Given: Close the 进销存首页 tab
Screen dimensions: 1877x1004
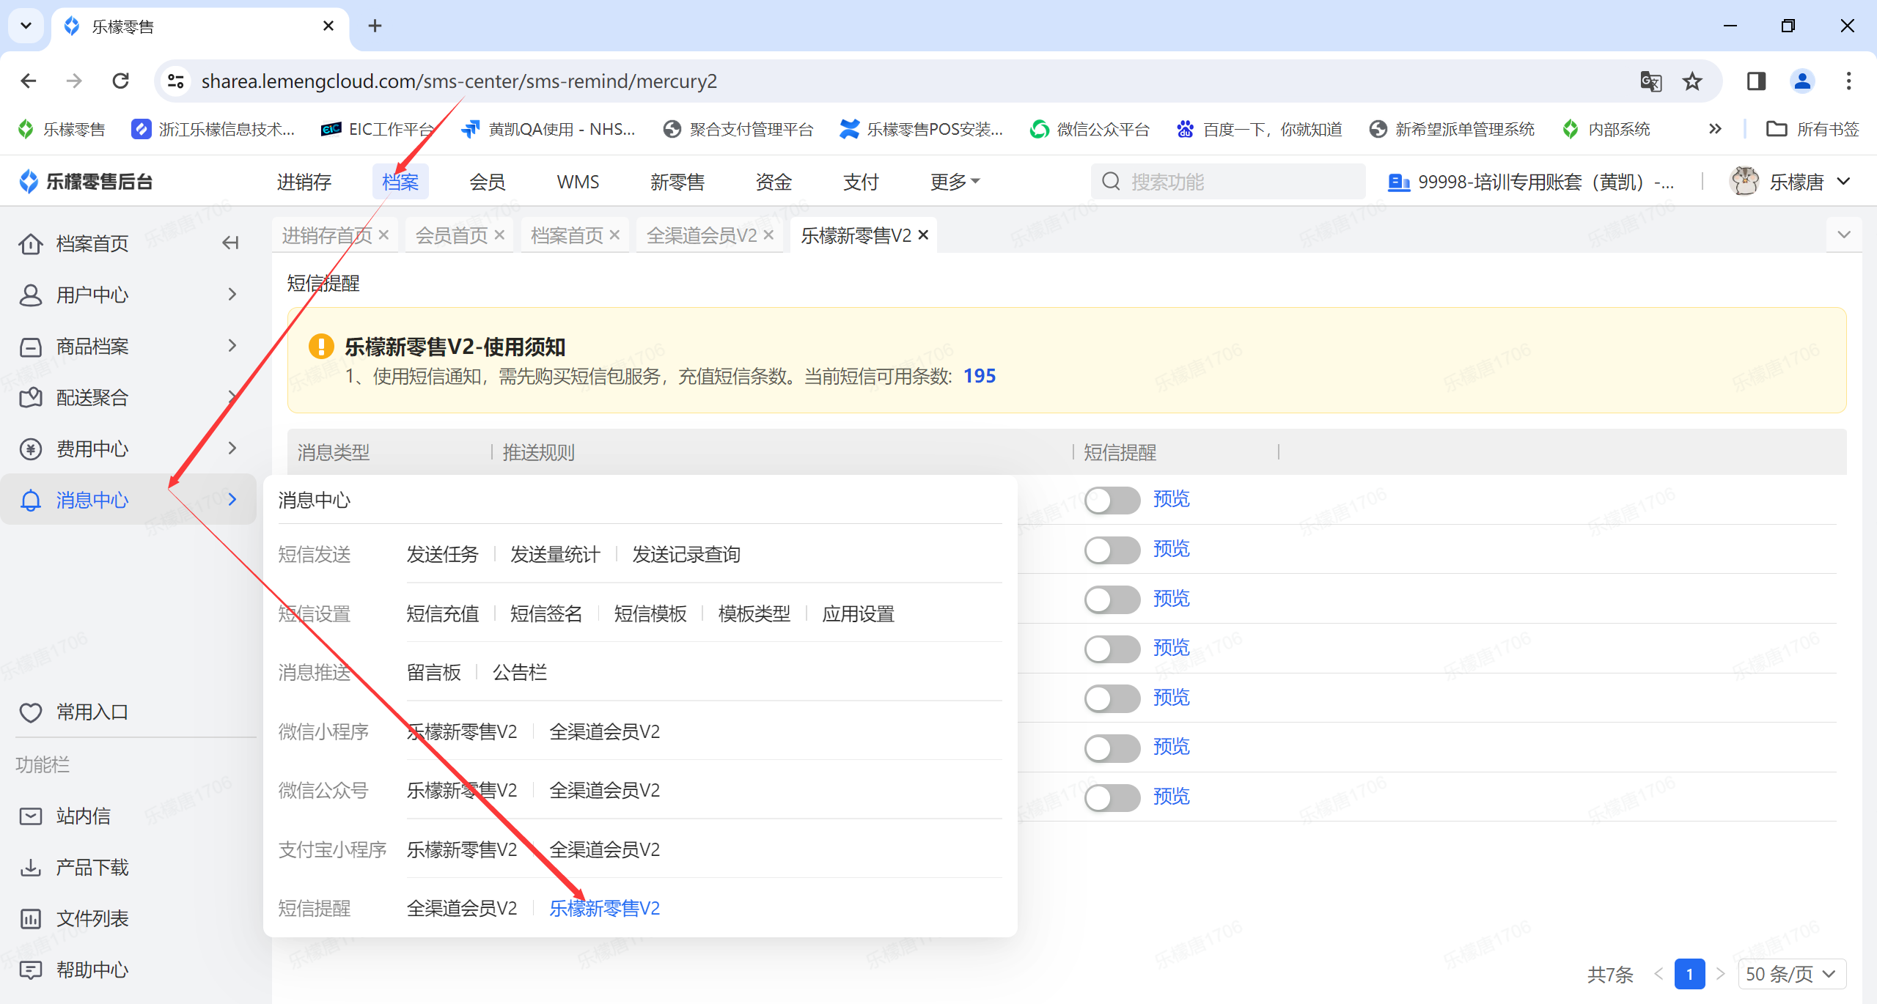Looking at the screenshot, I should [x=383, y=235].
